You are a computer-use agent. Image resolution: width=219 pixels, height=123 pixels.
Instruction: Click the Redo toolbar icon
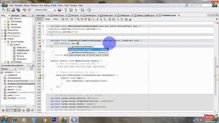click(29, 10)
